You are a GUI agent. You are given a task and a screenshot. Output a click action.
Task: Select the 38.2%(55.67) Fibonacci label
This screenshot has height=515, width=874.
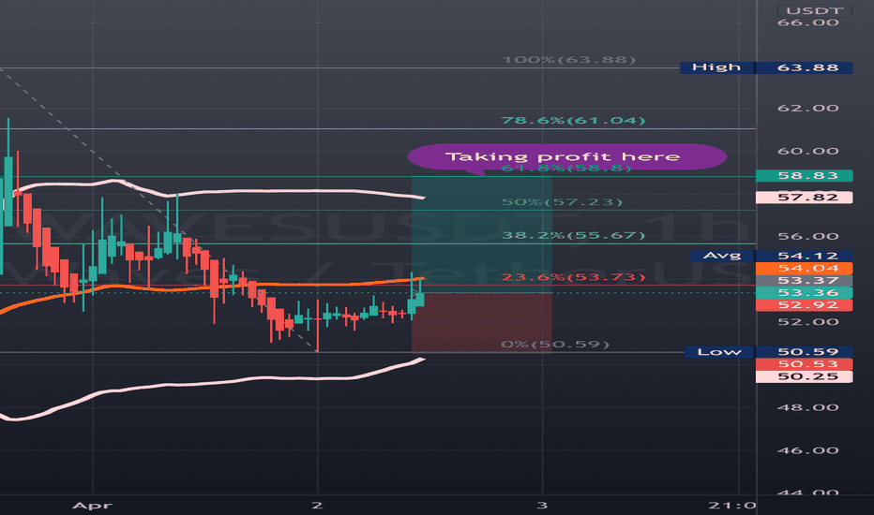click(574, 235)
